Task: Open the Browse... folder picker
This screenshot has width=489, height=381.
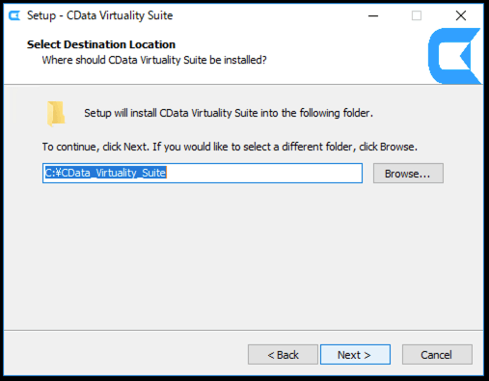Action: click(408, 174)
